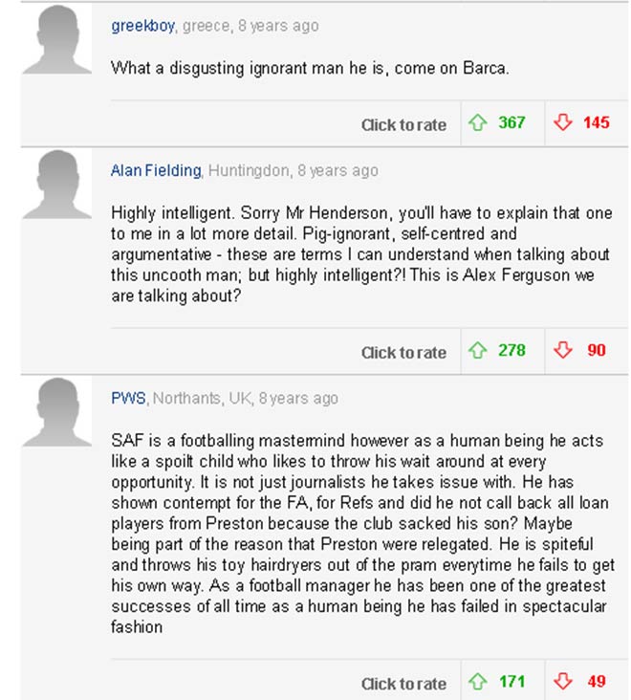Click 'Click to rate' under PWS comment
This screenshot has height=700, width=631.
click(x=403, y=684)
